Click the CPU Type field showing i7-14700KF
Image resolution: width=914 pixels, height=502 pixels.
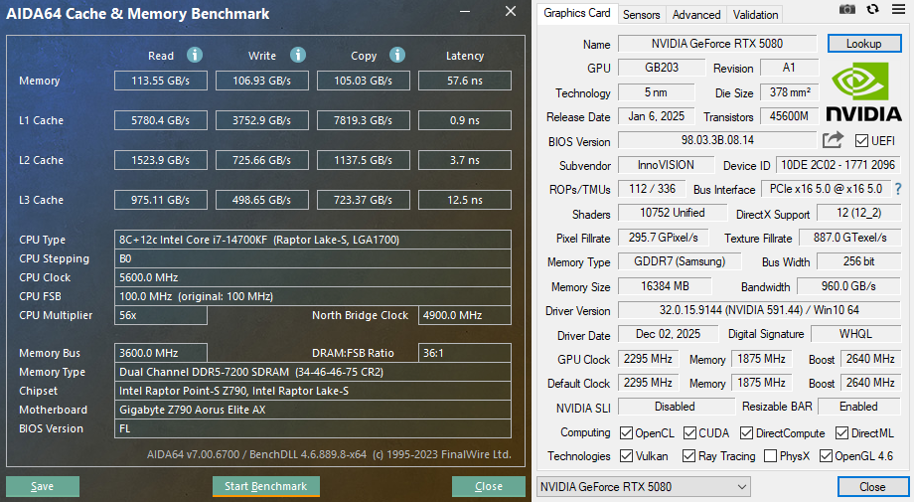(312, 240)
